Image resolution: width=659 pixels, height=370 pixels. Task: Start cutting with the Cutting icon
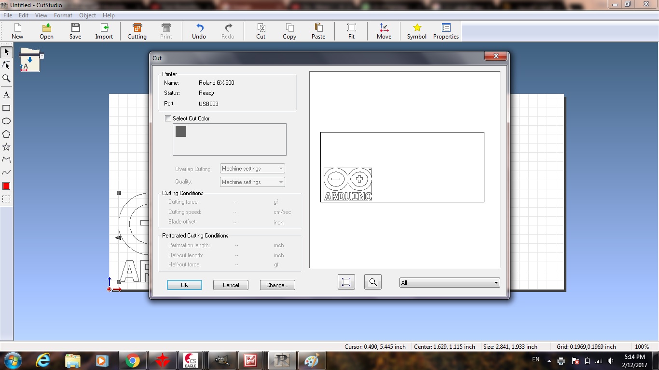(137, 31)
